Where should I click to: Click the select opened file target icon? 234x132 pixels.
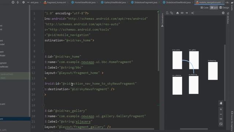click(x=13, y=2)
